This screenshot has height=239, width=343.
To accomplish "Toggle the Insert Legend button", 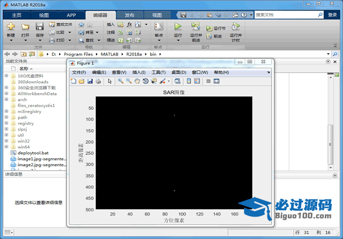I will click(x=197, y=81).
